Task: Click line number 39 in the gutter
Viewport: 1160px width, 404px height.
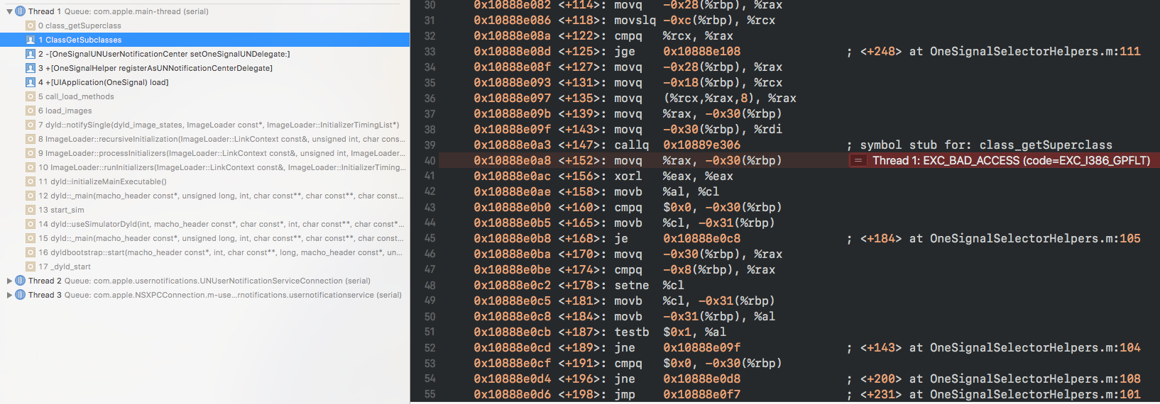Action: tap(429, 145)
